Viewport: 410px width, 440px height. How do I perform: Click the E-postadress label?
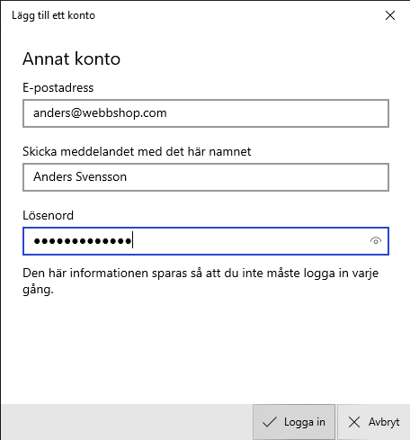(58, 88)
